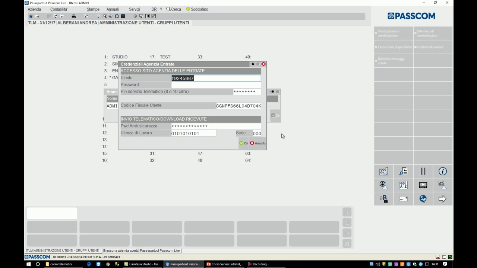Click the taskbar clock showing 14:31
Image resolution: width=477 pixels, height=268 pixels.
[435, 264]
